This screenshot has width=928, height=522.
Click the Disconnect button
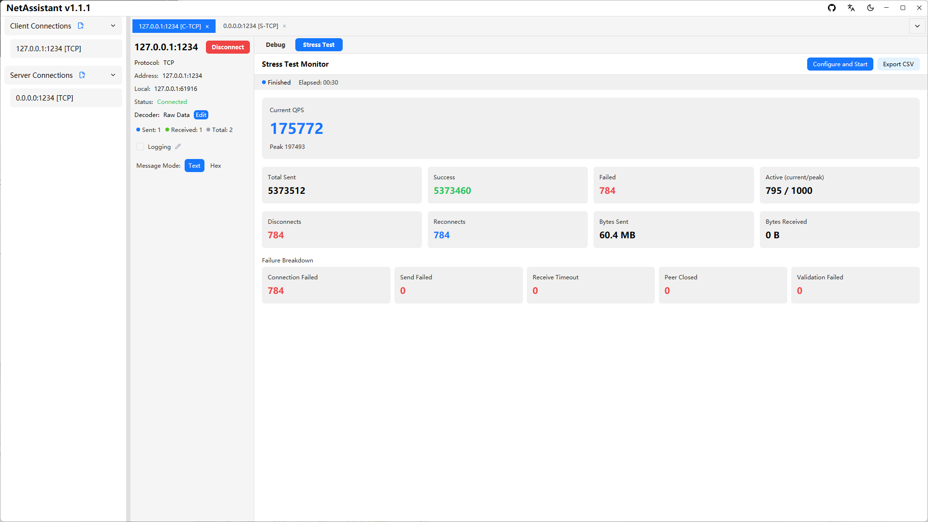click(x=228, y=47)
